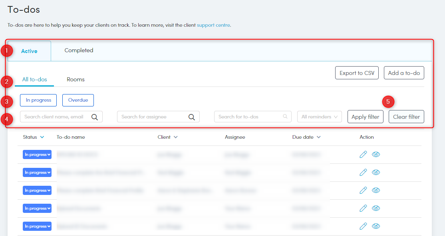Click the pencil edit icon in fifth row

[363, 226]
